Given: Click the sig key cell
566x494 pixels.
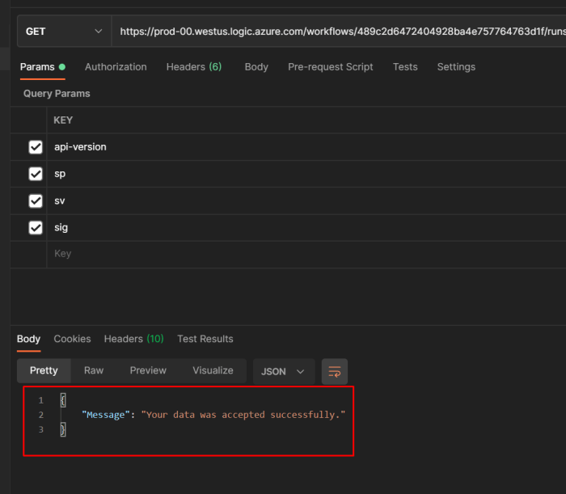Looking at the screenshot, I should point(306,228).
